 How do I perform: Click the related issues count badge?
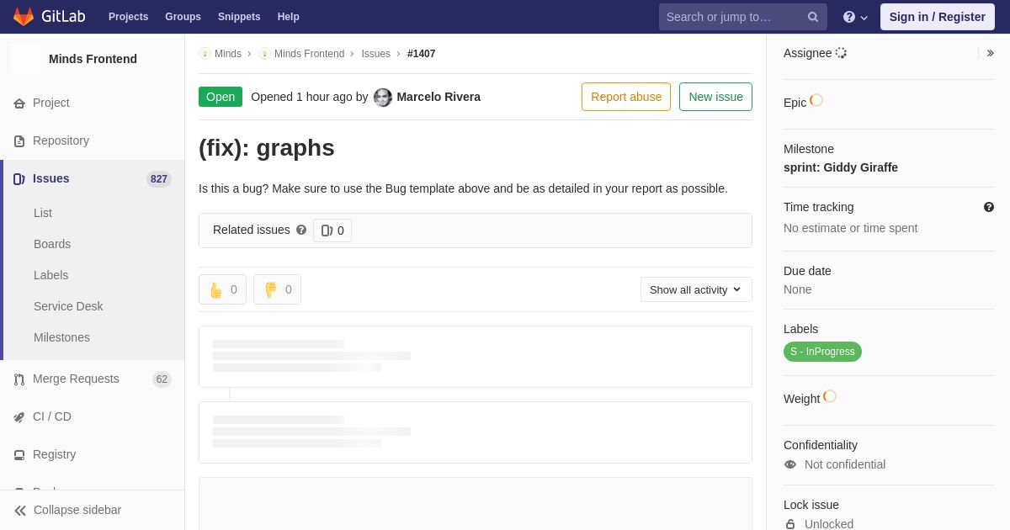[x=332, y=231]
